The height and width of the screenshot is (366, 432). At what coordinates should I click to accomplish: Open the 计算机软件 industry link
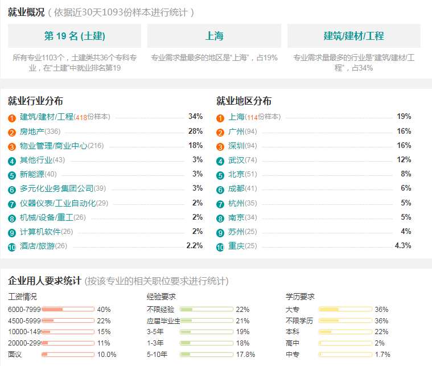click(x=40, y=232)
